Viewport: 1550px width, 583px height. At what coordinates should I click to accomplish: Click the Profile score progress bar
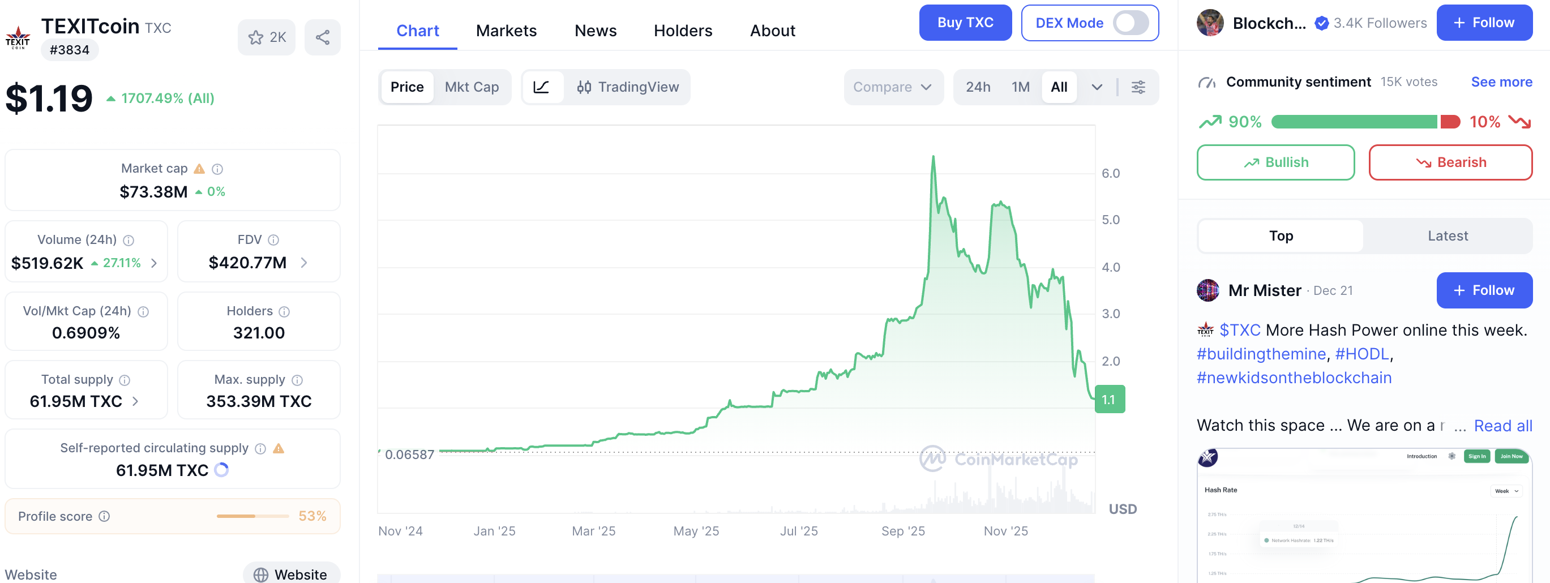(252, 516)
